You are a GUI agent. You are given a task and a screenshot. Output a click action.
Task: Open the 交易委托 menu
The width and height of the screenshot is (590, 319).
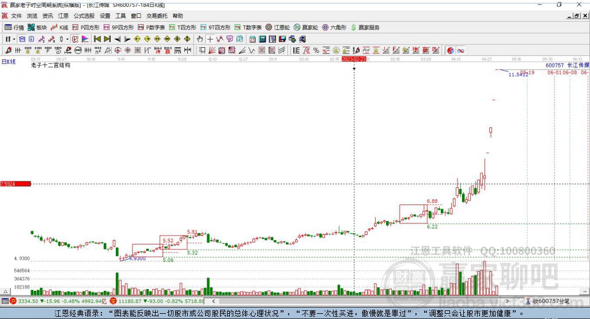coord(157,16)
